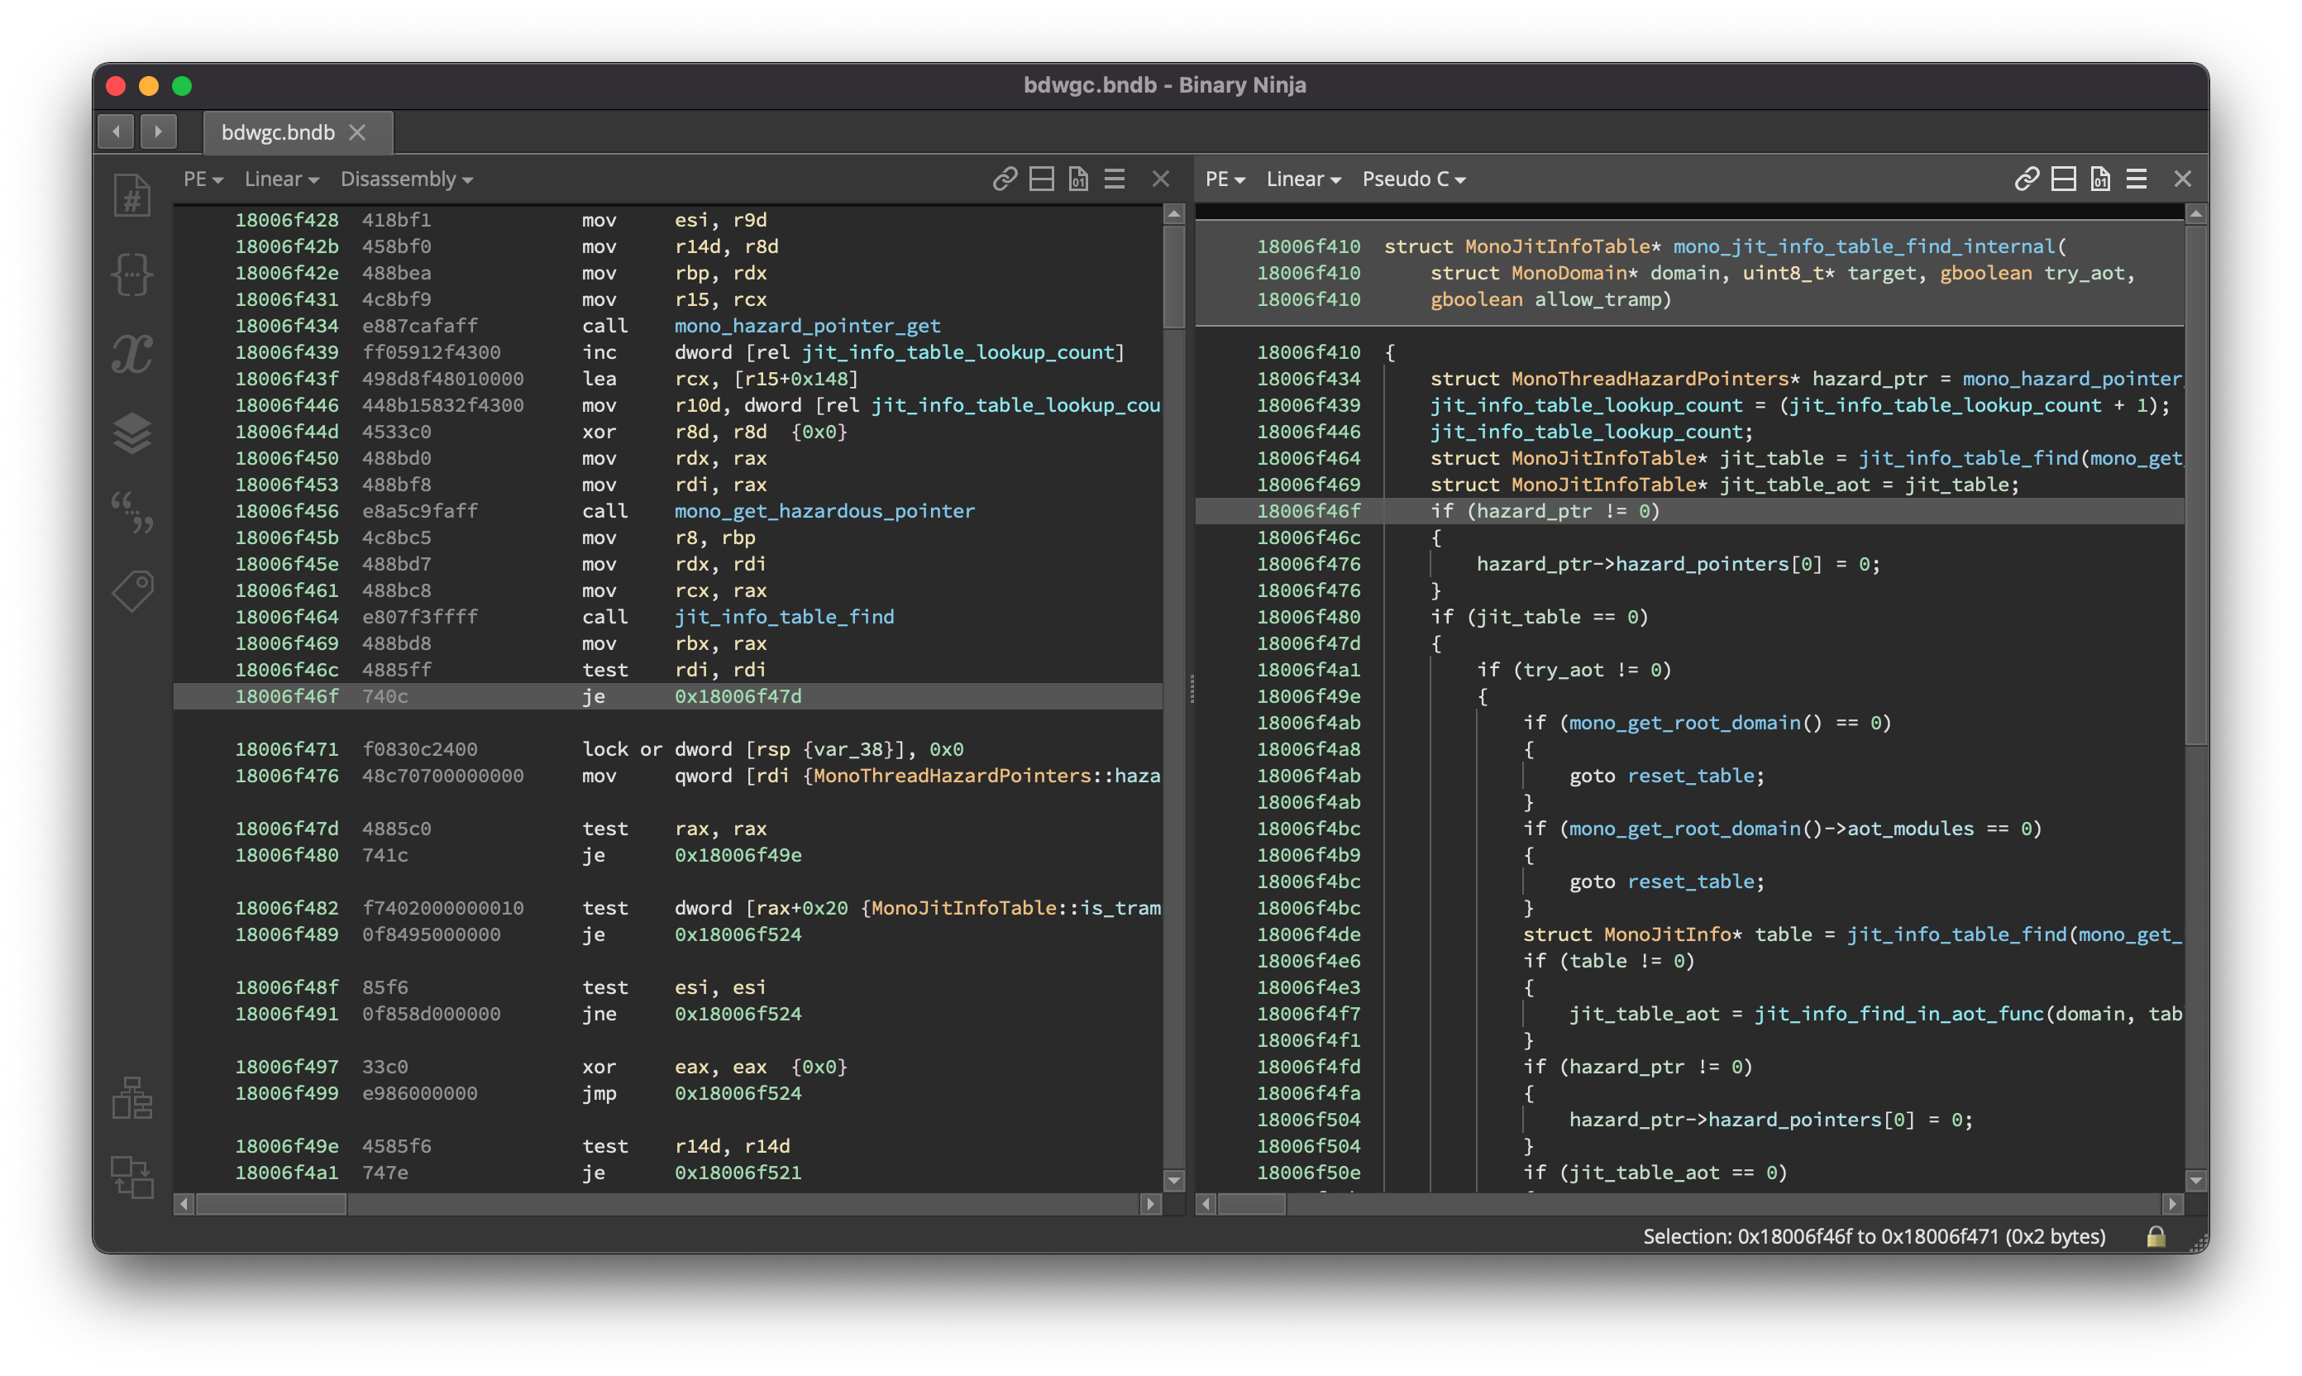Open the Cross References sidebar icon
This screenshot has width=2302, height=1376.
click(x=132, y=1177)
